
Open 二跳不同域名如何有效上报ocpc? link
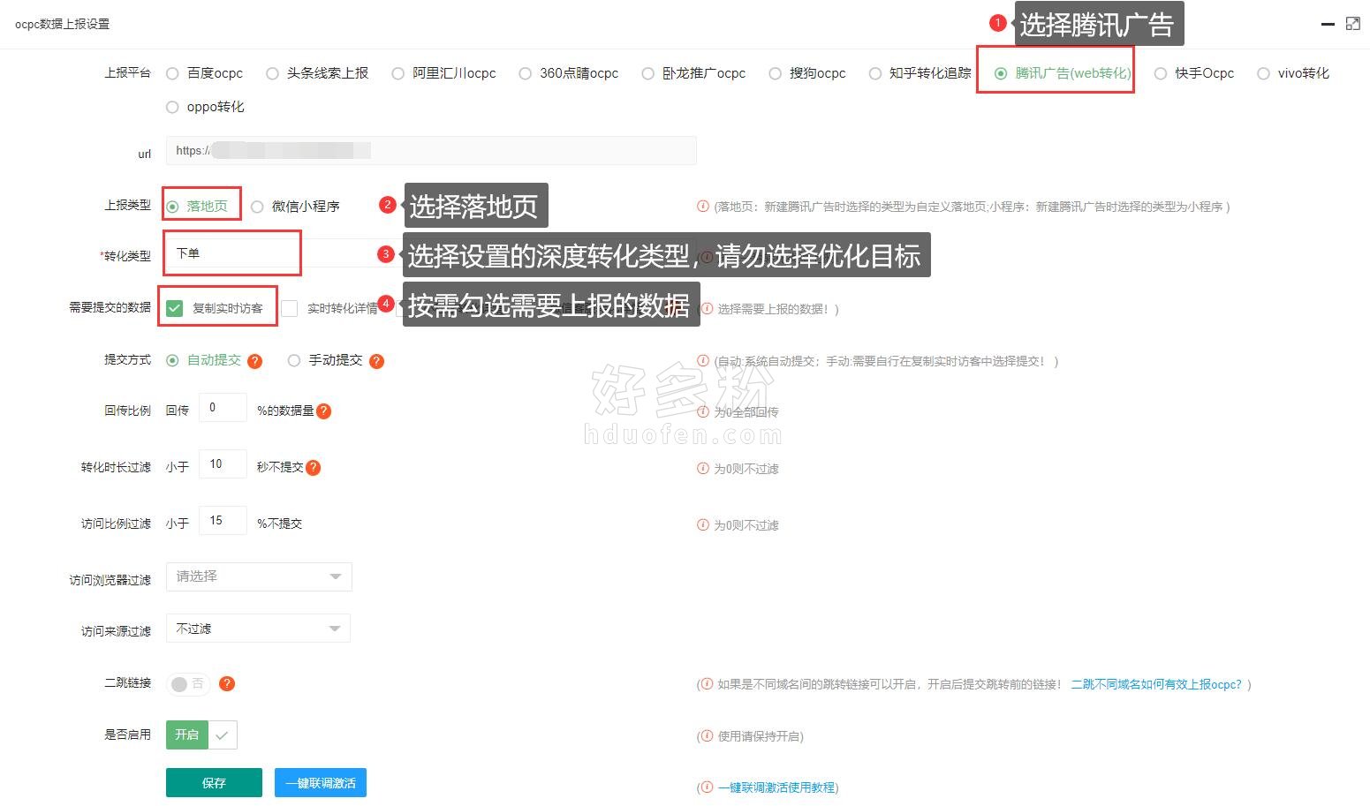(1156, 685)
